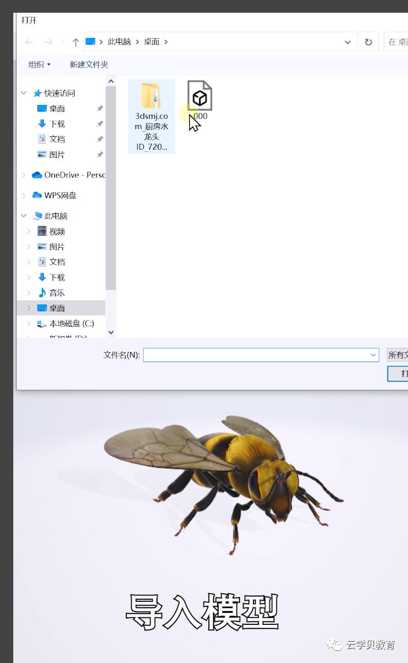Select the 000 3D model file
Screen dimensions: 408x663
tap(200, 98)
